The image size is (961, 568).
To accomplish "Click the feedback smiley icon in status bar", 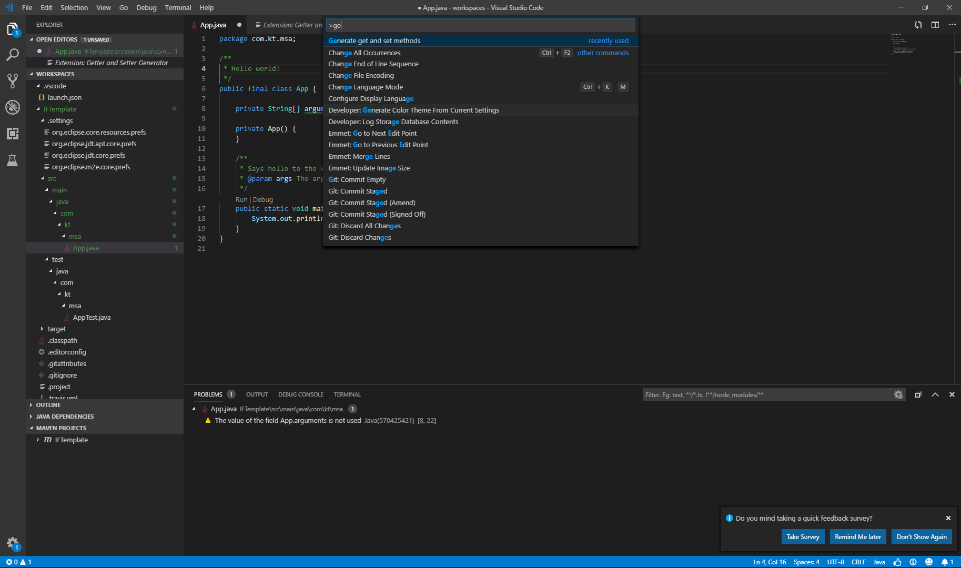I will coord(929,562).
